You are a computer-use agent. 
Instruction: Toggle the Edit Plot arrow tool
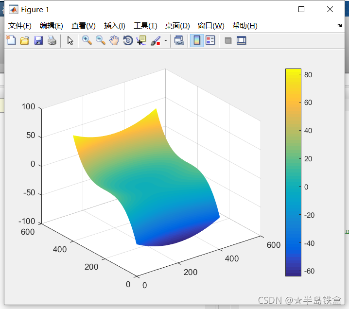point(70,41)
